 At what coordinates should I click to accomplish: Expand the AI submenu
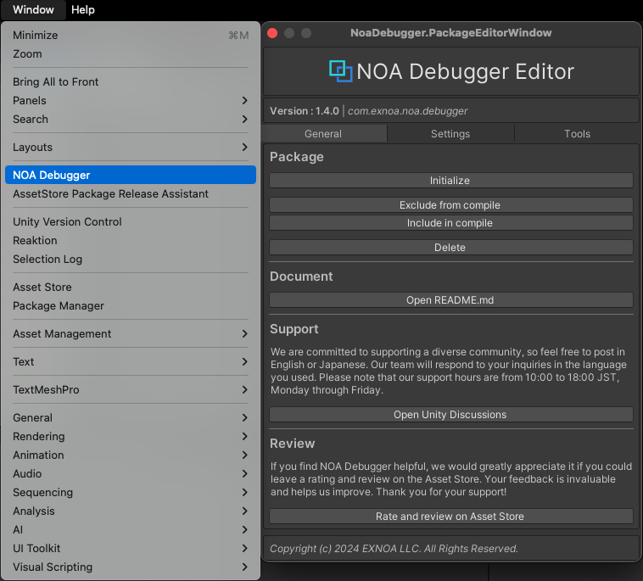pos(131,529)
